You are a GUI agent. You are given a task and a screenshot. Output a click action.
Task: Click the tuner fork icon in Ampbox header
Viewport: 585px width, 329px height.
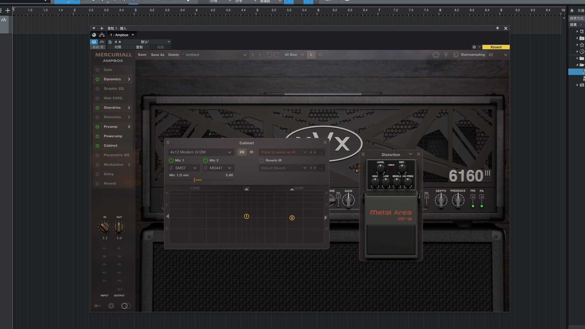[446, 55]
